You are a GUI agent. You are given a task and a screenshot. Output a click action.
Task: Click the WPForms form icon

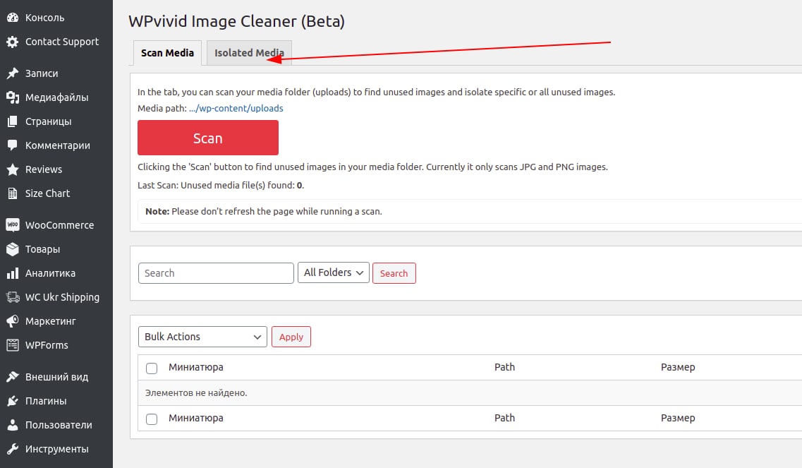[x=13, y=345]
